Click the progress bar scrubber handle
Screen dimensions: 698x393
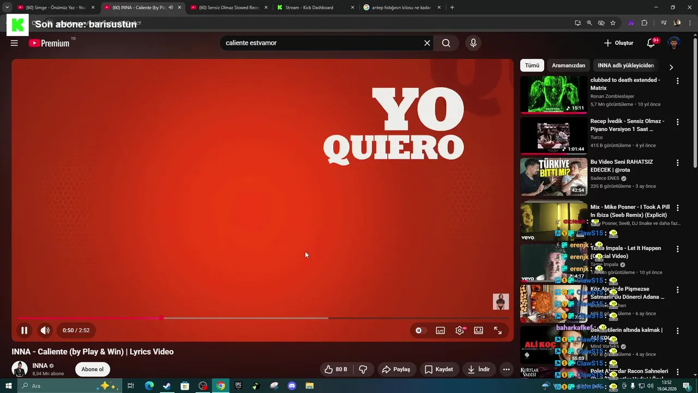(x=162, y=318)
